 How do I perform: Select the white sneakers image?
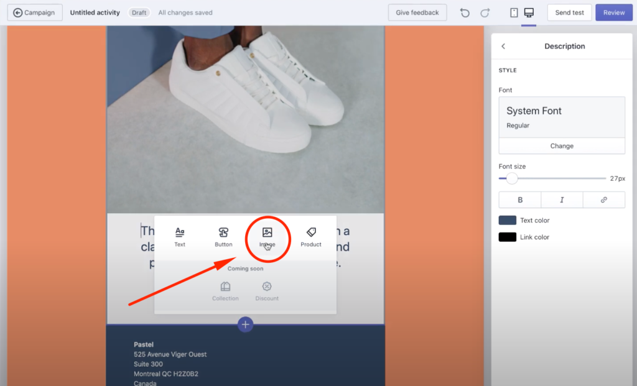click(245, 119)
